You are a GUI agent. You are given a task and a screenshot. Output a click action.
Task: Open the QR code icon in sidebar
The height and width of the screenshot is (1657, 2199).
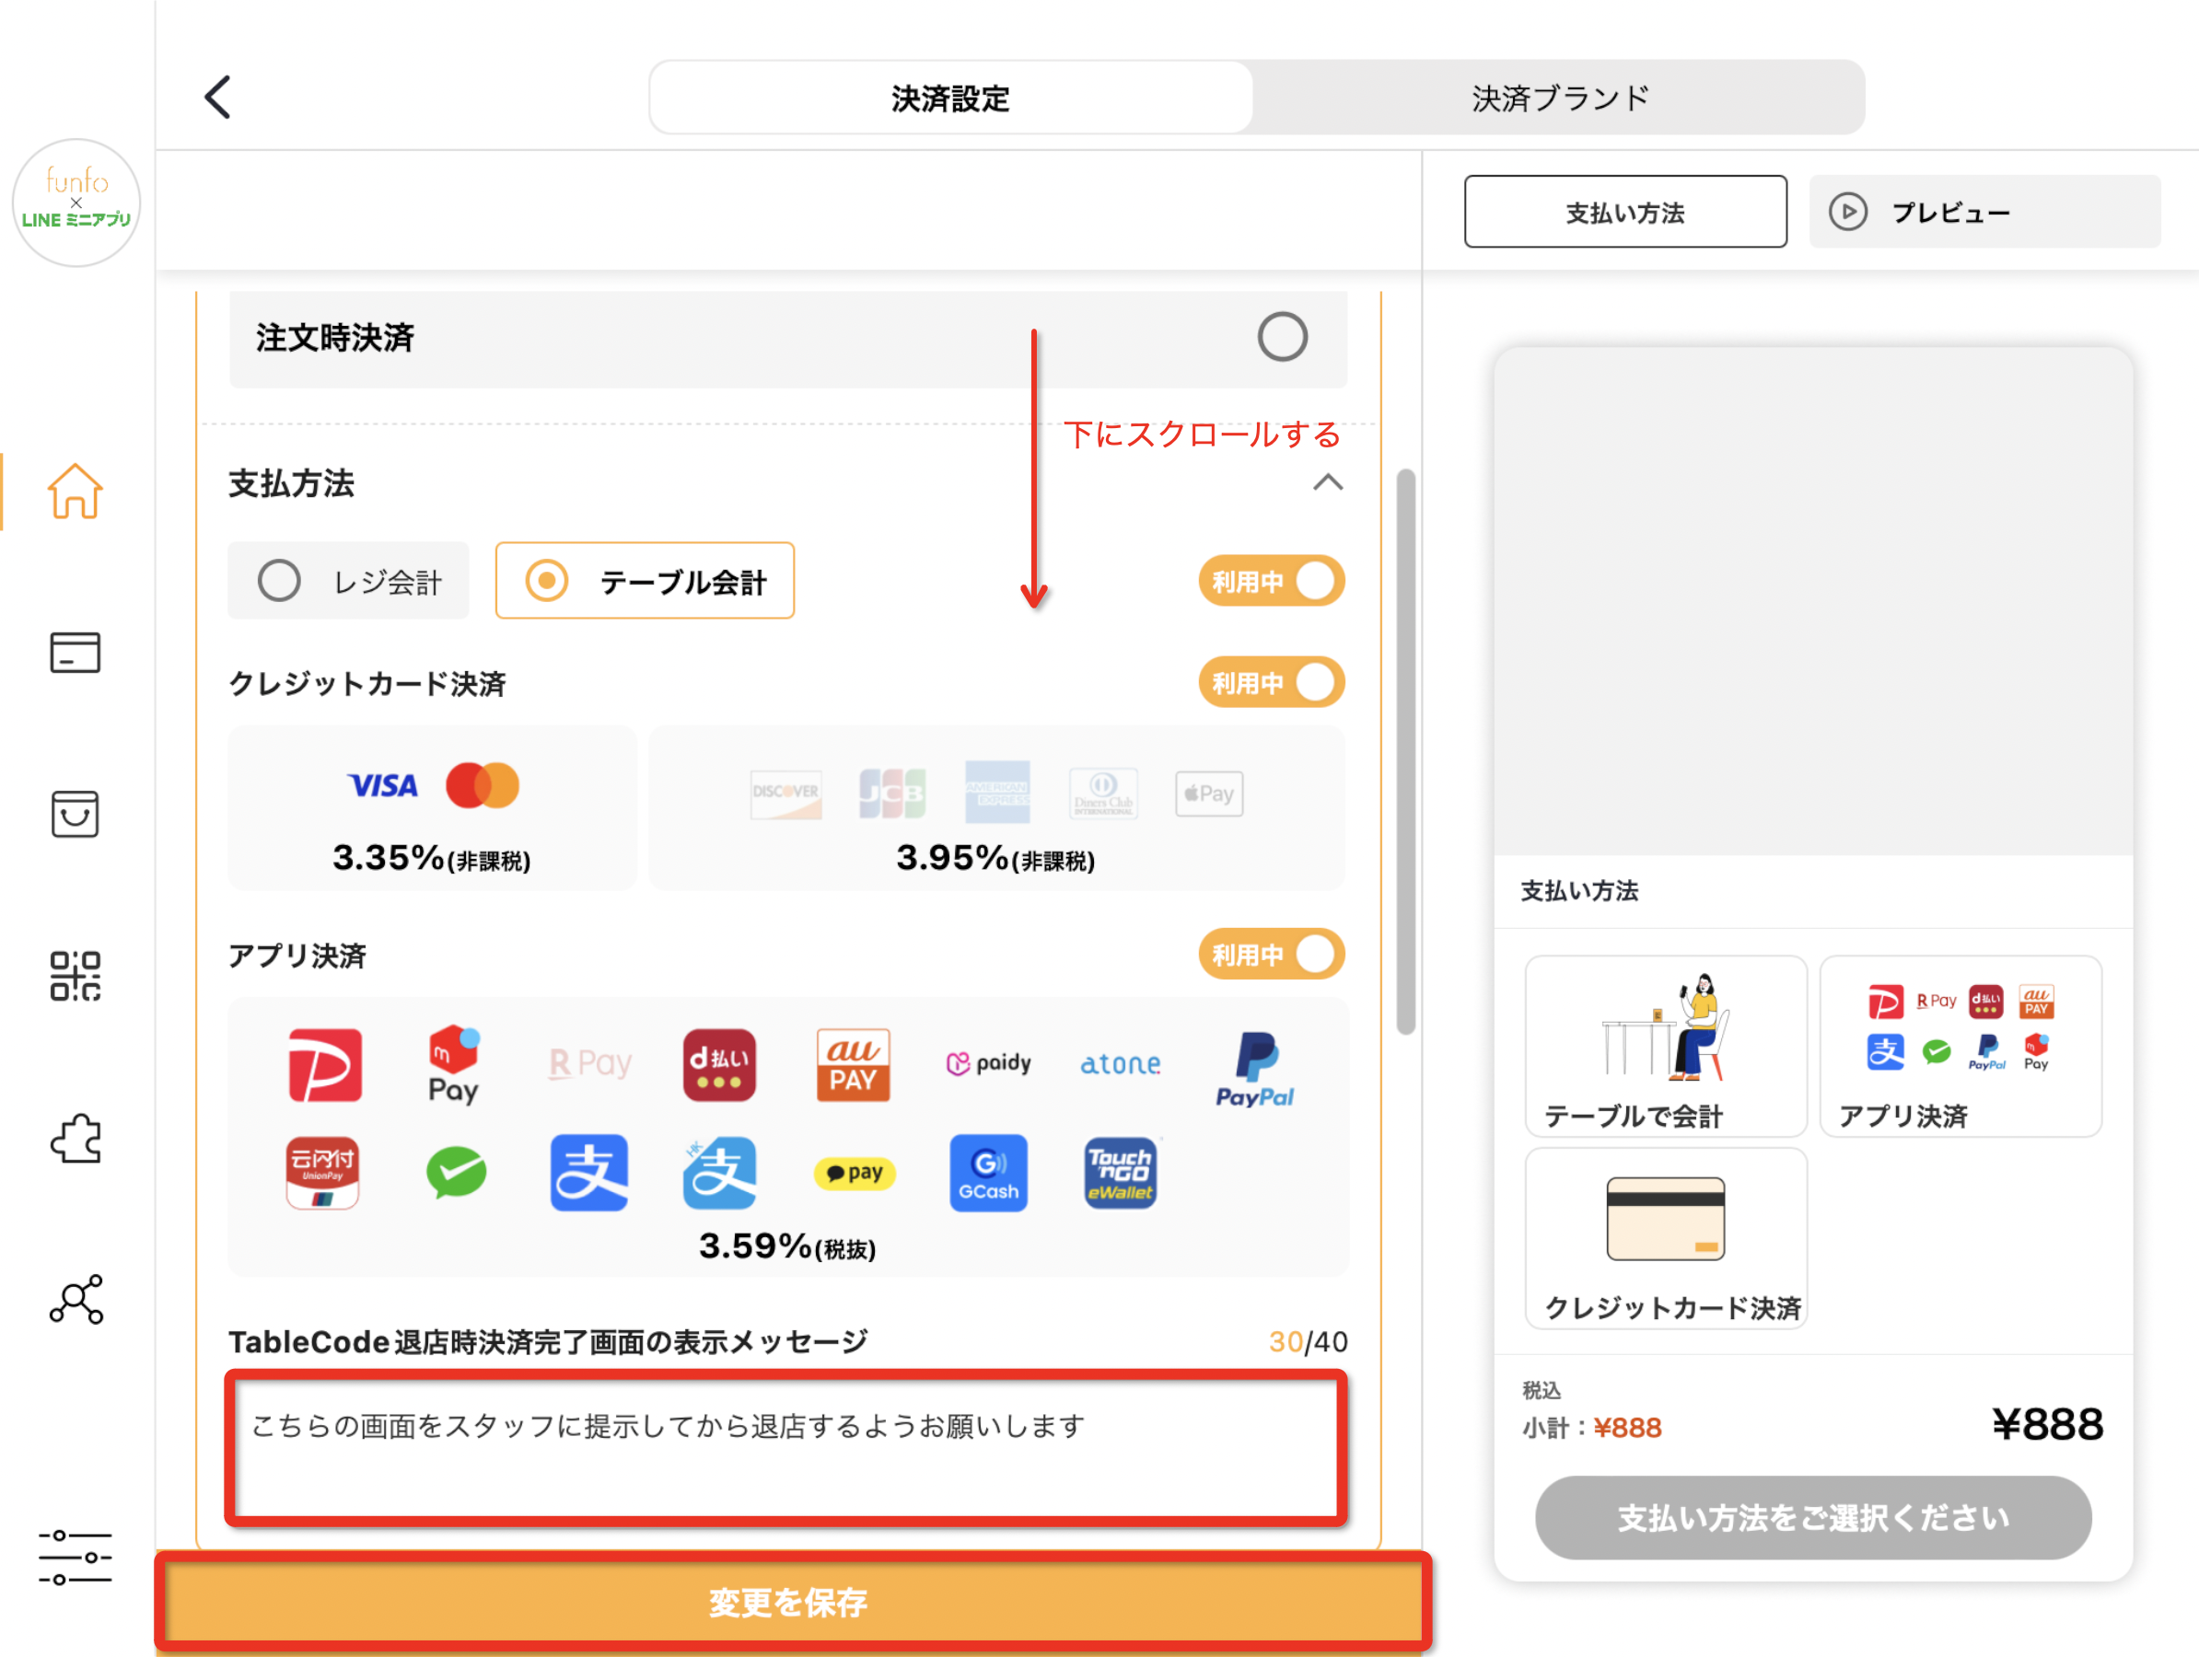click(76, 976)
